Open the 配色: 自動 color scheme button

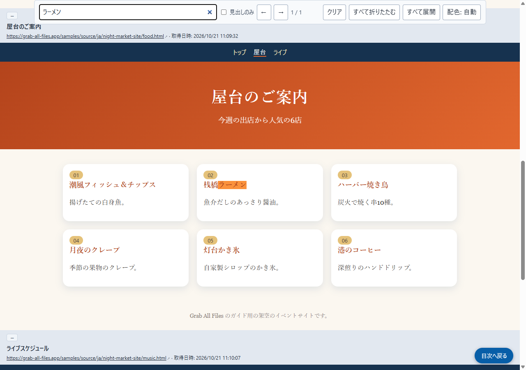click(x=461, y=12)
